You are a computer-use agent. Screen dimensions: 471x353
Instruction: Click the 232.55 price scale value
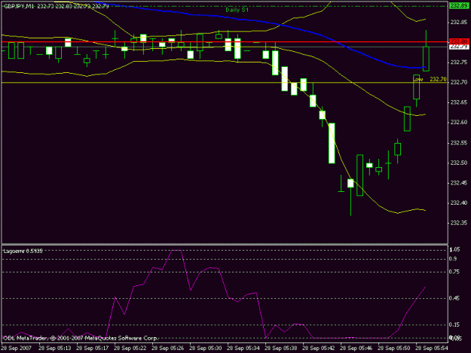click(459, 143)
